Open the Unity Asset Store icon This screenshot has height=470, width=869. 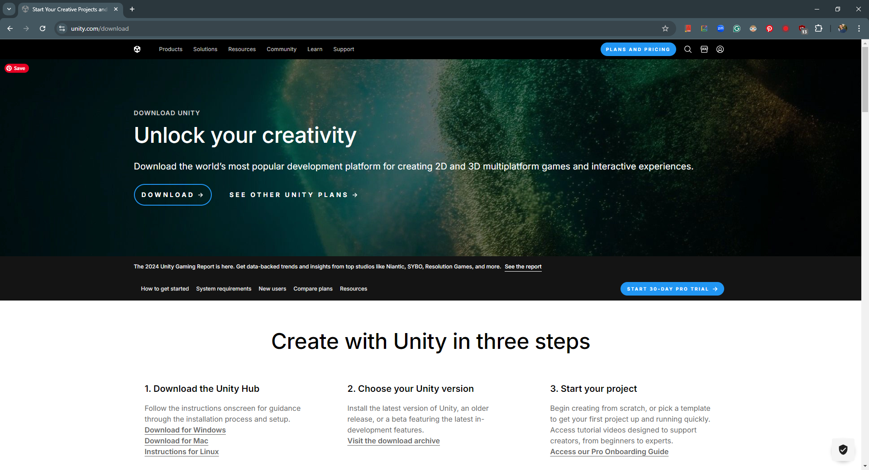(x=704, y=49)
